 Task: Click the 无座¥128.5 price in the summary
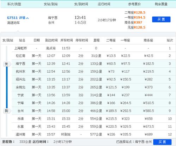pos(136,28)
